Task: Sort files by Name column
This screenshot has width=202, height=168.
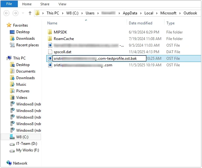Action: click(x=52, y=23)
